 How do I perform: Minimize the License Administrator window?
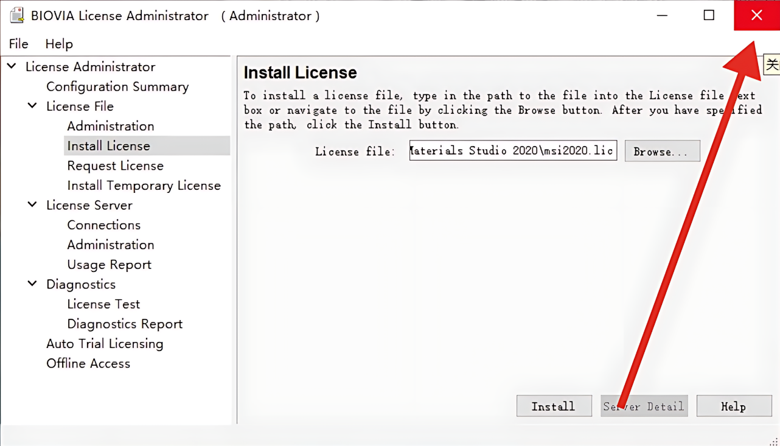(x=663, y=15)
